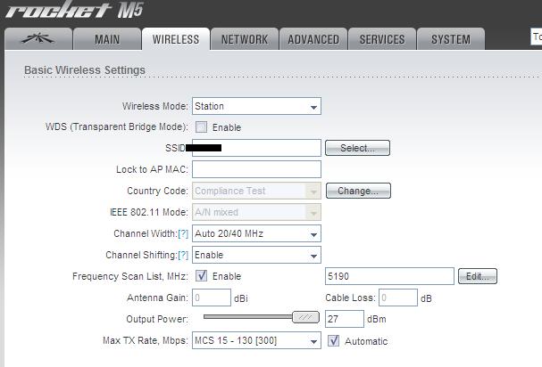Enable WDS Transparent Bridge Mode checkbox
The height and width of the screenshot is (367, 542).
(201, 126)
